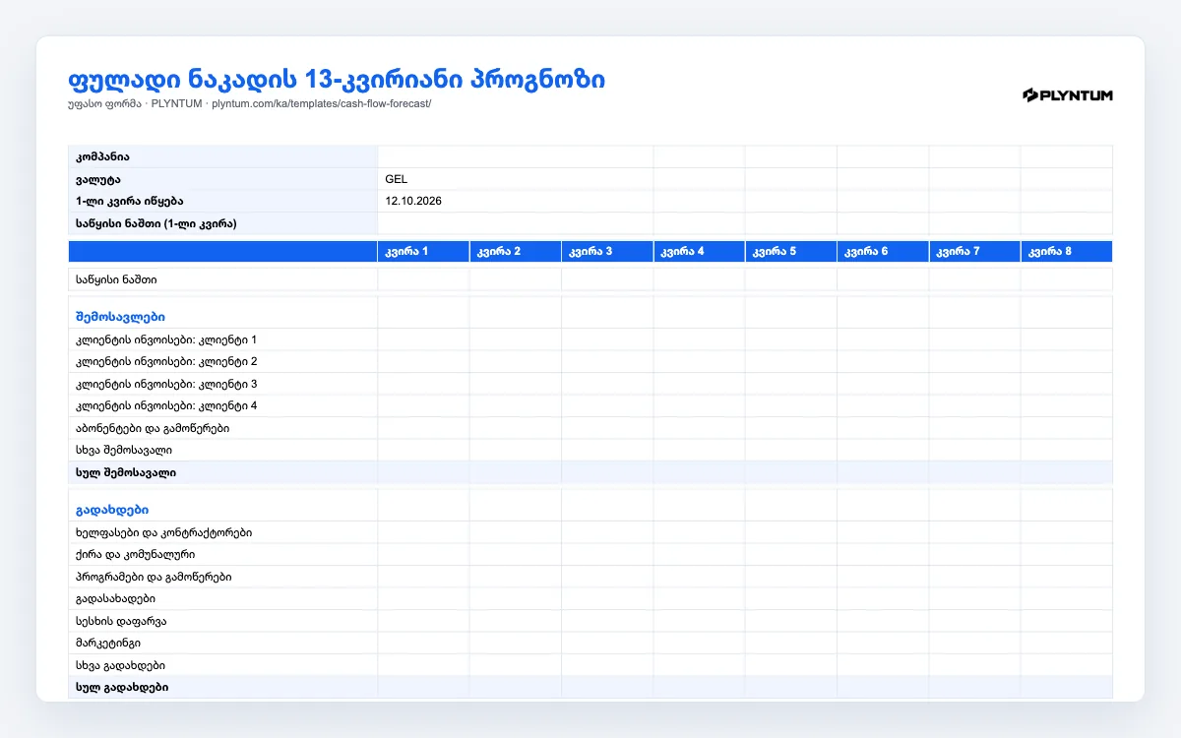Select the ვალუტა label cell
The height and width of the screenshot is (738, 1181).
(x=223, y=179)
